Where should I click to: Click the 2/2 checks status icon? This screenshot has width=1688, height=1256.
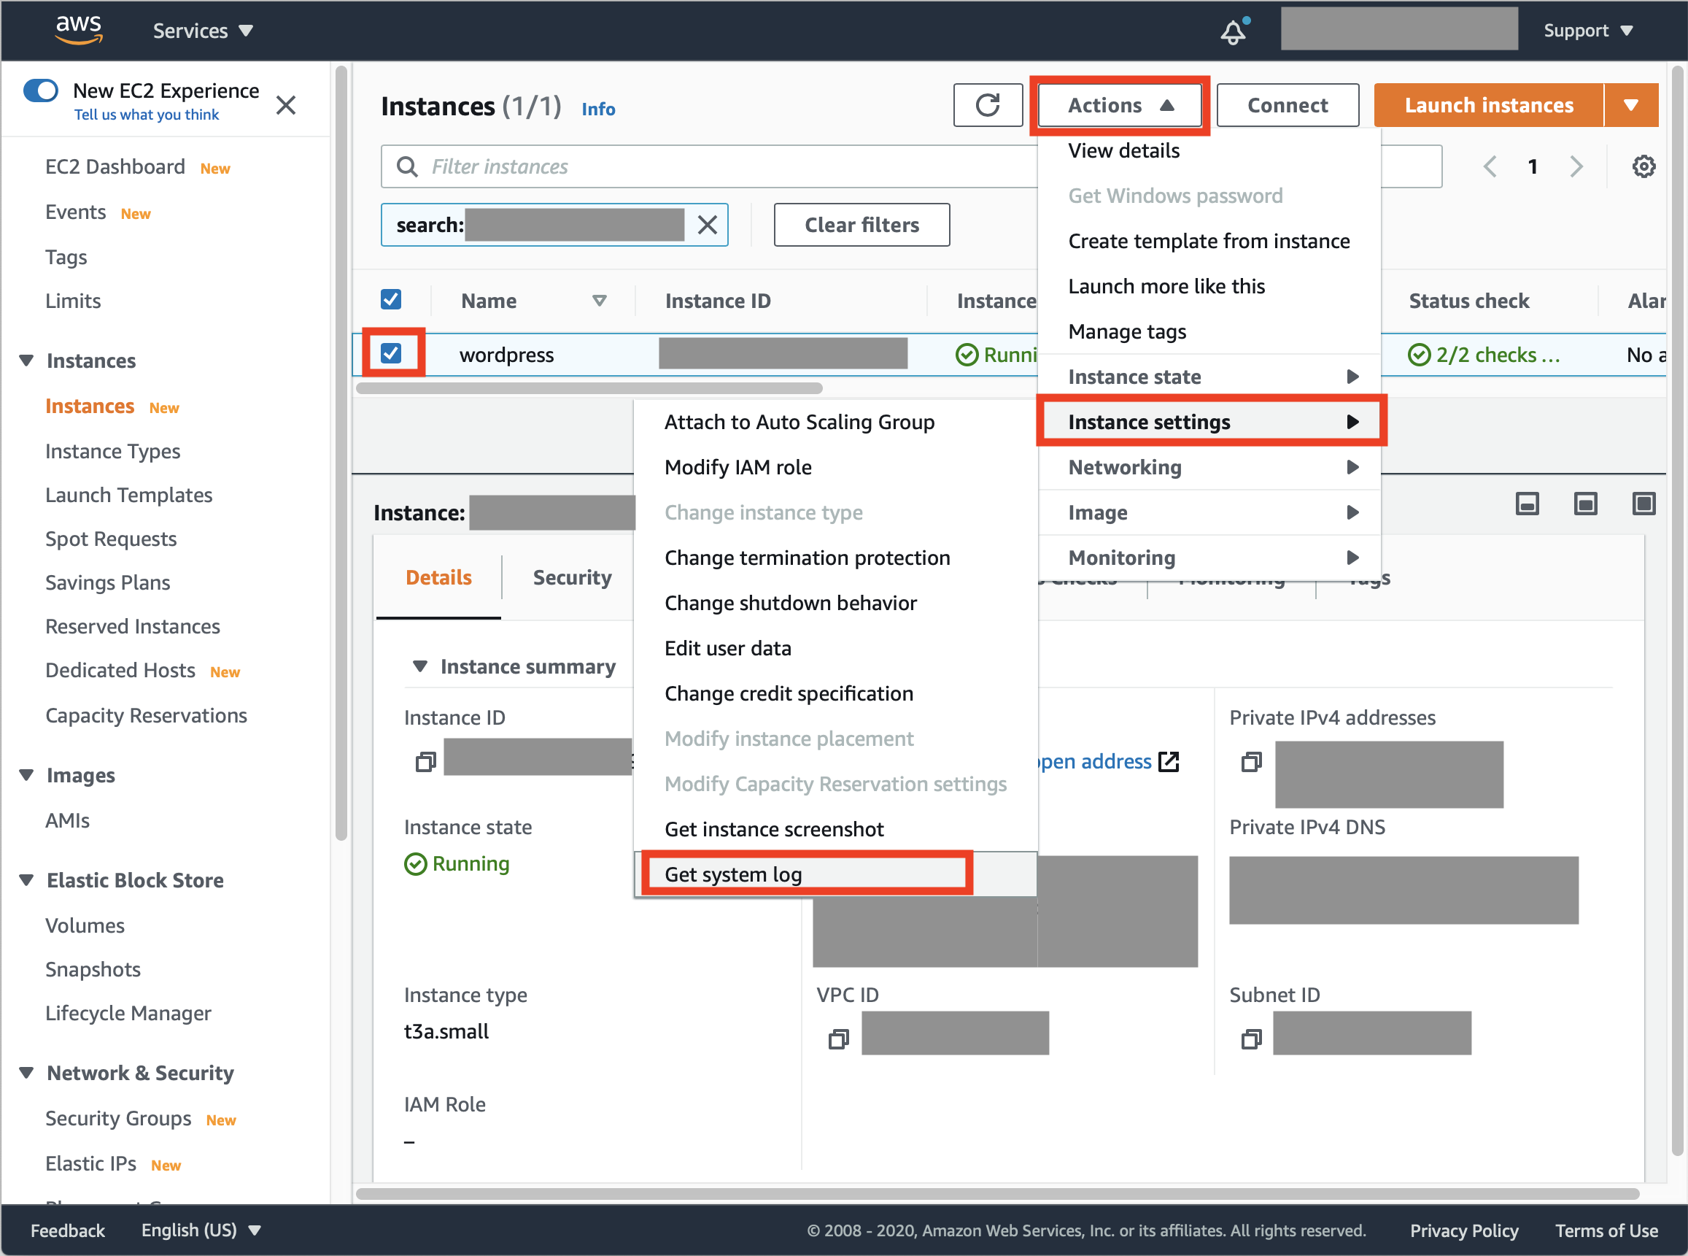[1419, 355]
